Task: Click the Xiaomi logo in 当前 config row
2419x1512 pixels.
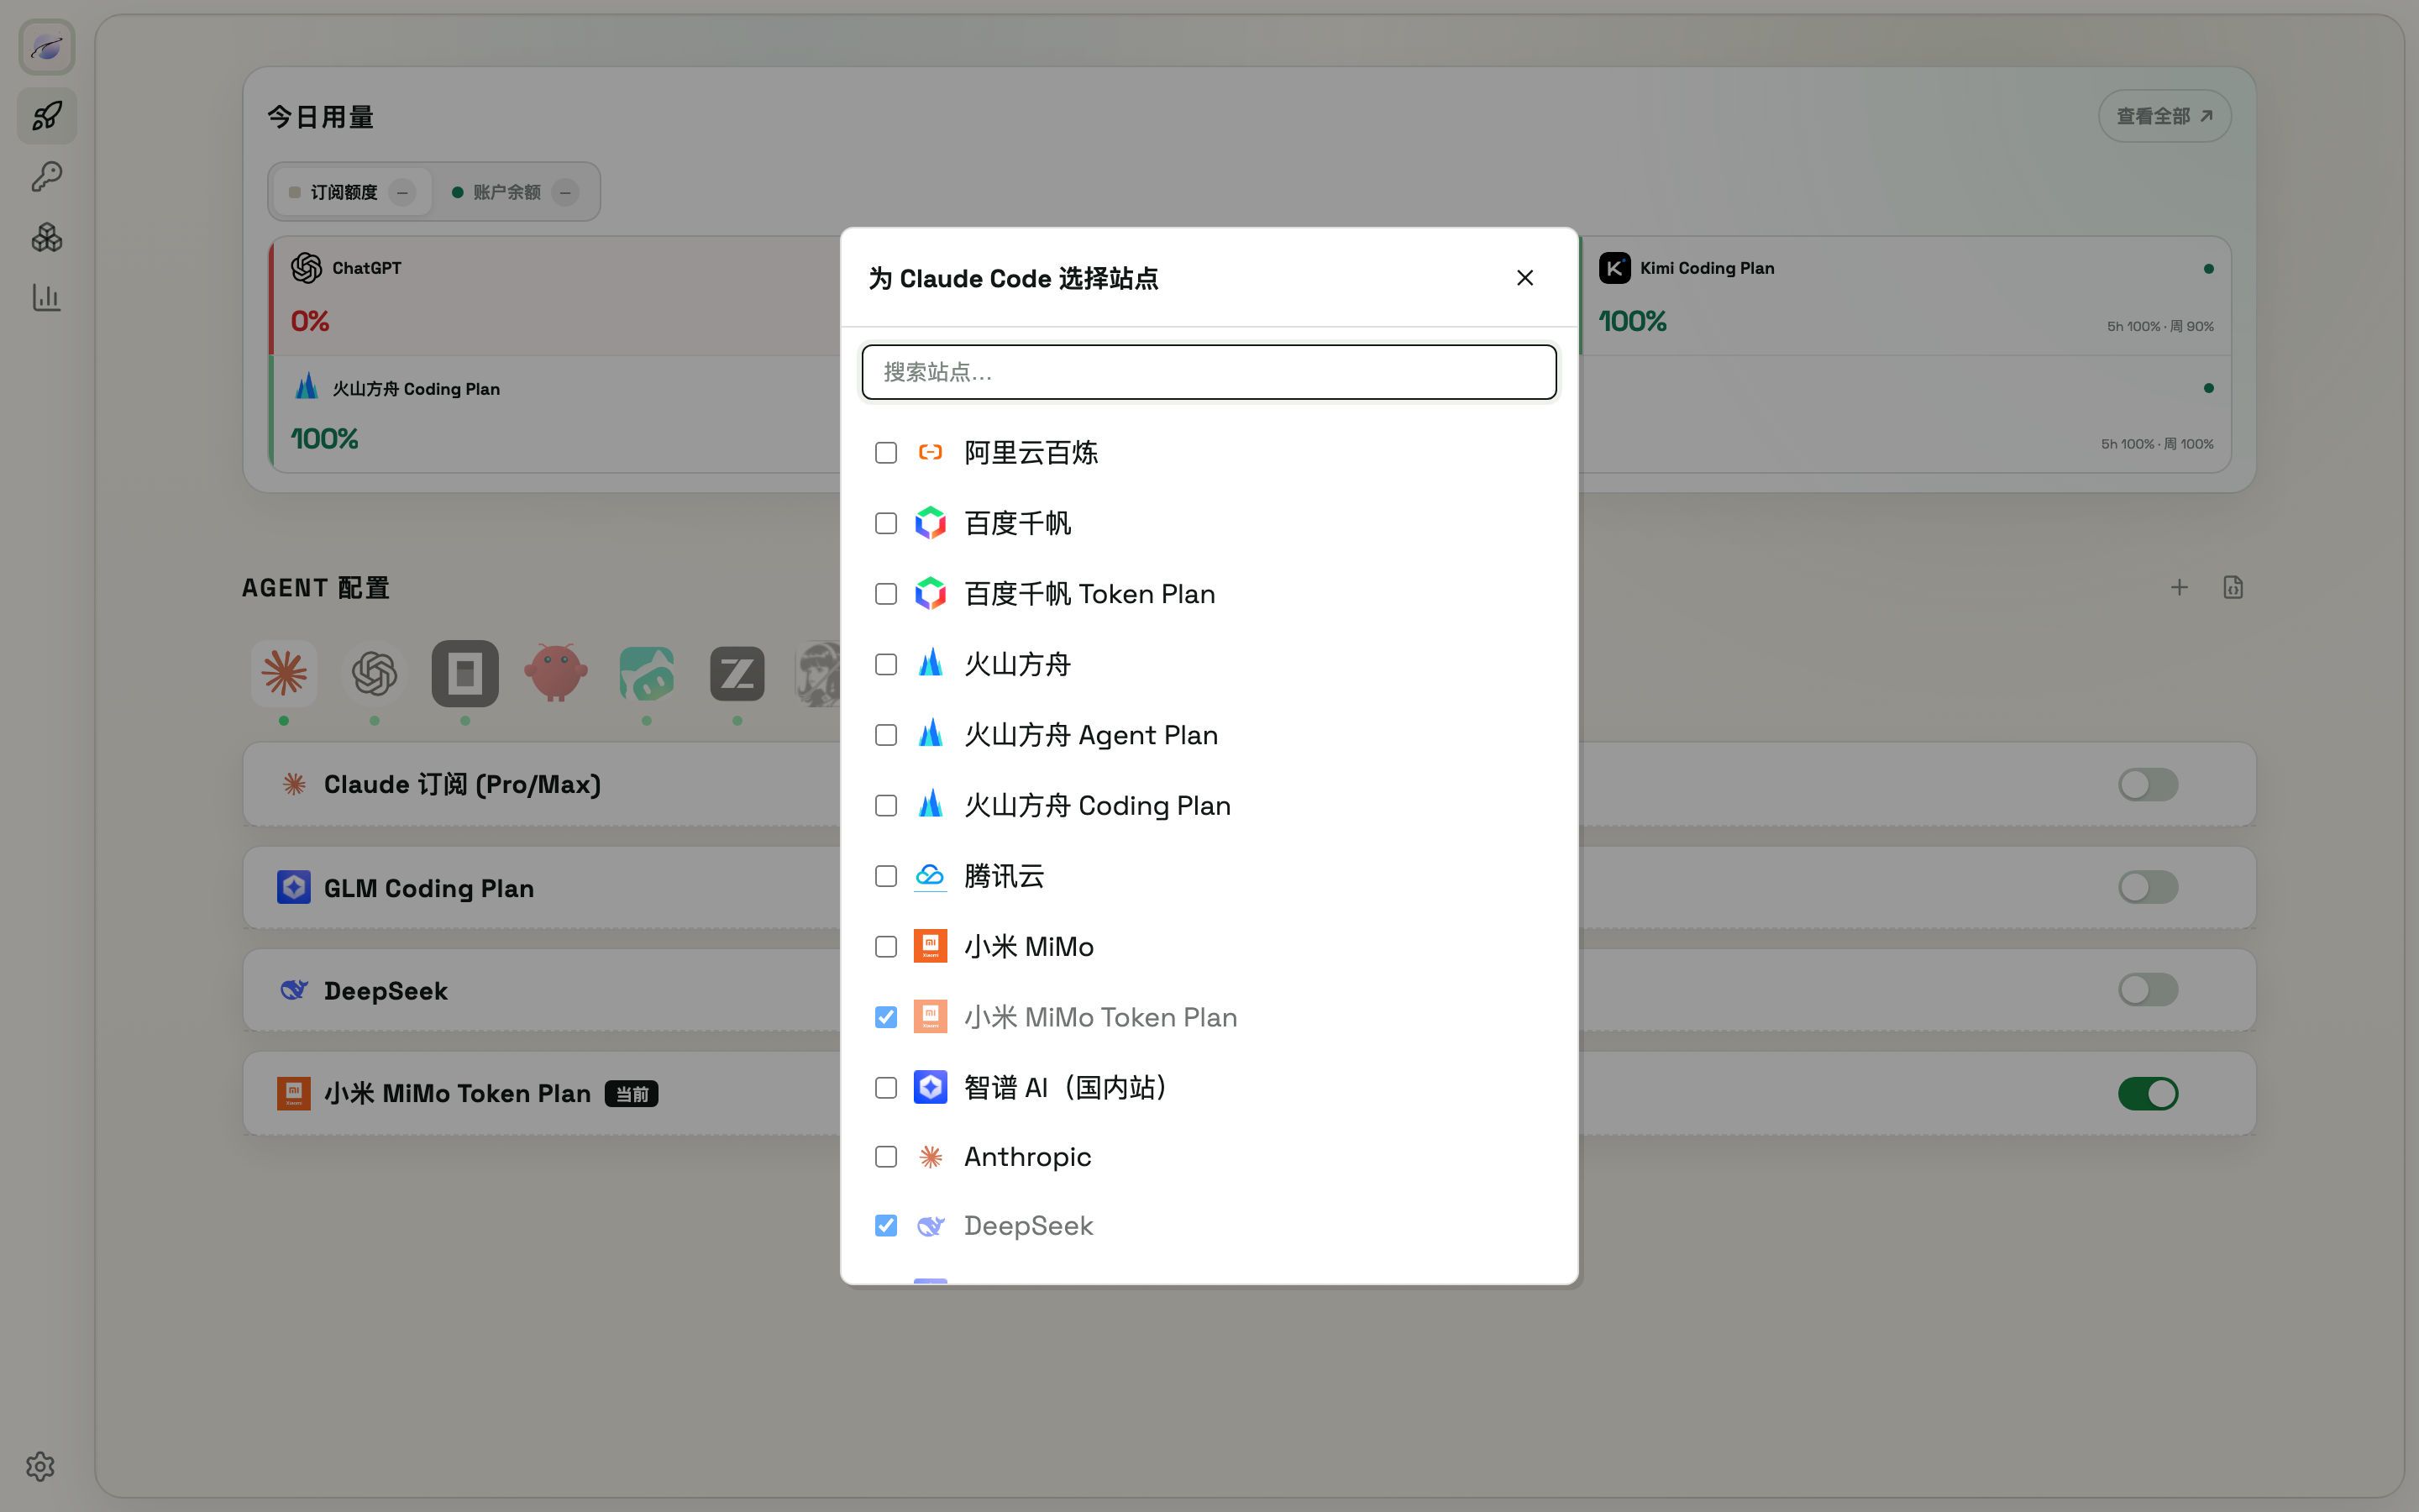Action: [294, 1093]
